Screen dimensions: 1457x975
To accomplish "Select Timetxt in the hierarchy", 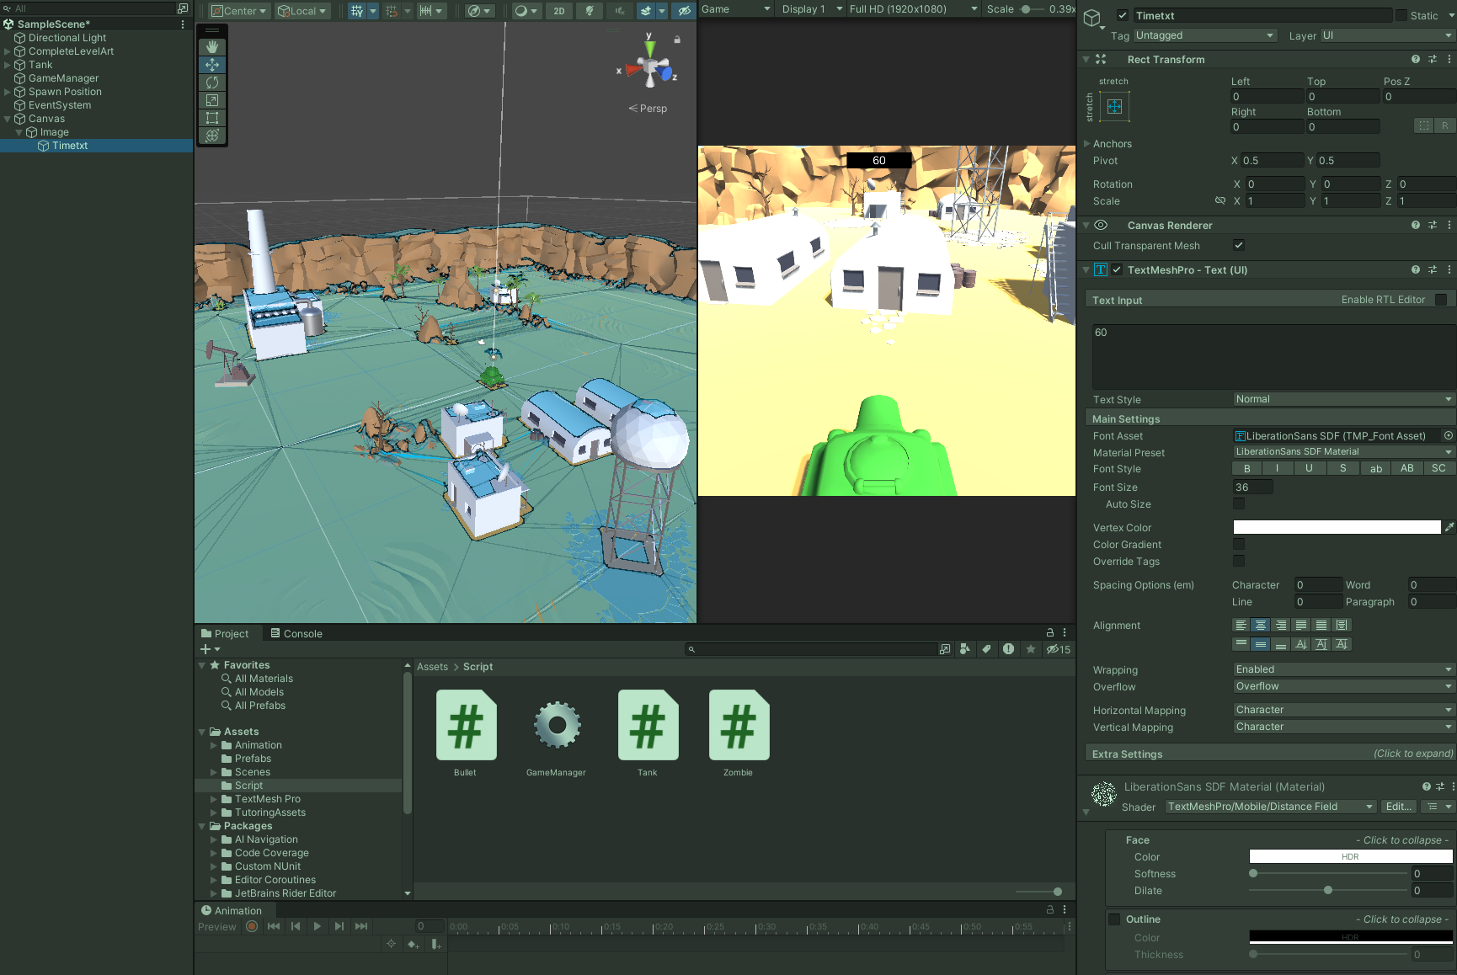I will [x=70, y=146].
